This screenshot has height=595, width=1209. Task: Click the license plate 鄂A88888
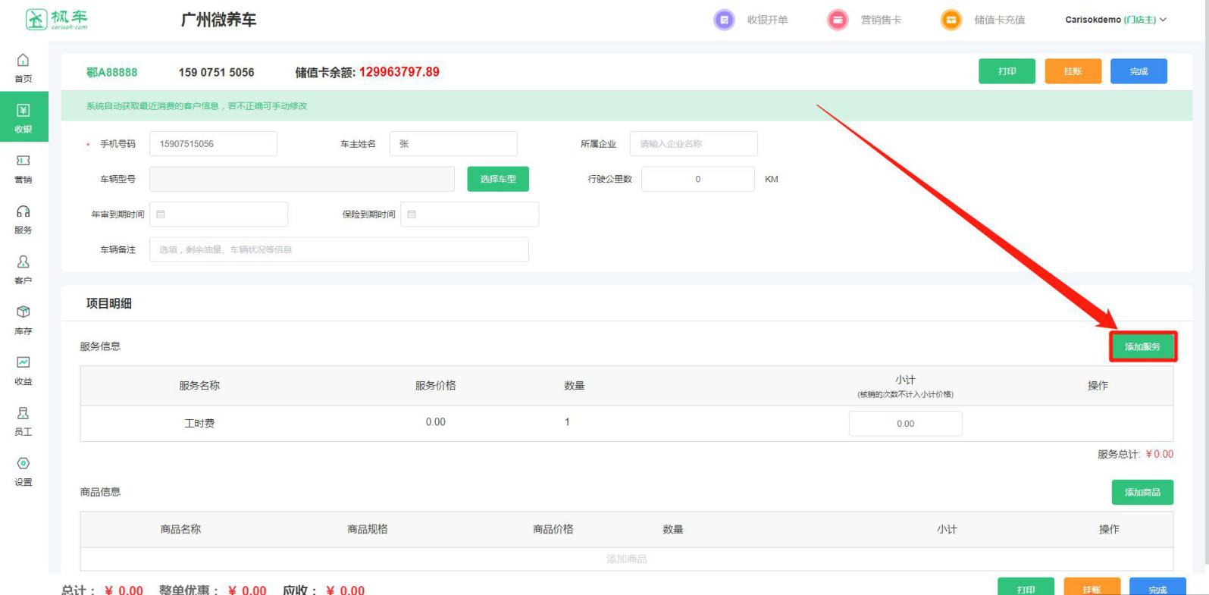[x=111, y=72]
